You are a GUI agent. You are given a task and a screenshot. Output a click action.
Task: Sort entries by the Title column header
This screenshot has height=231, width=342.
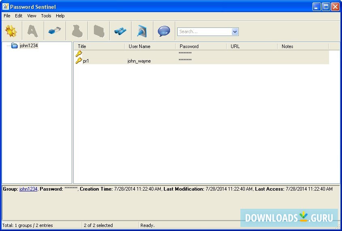pos(99,46)
